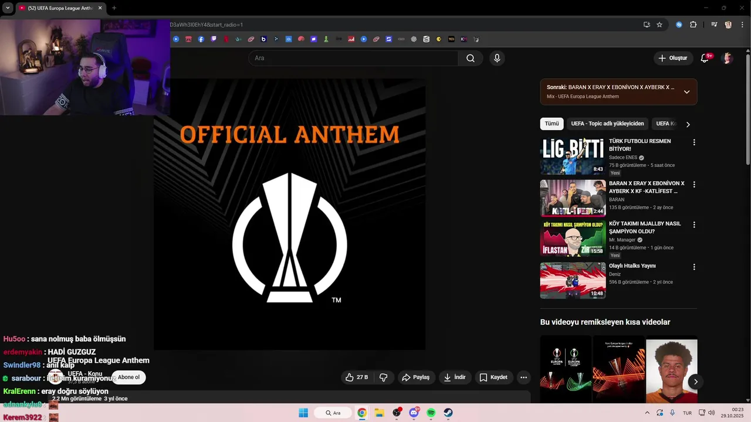Start voice search with the microphone icon

[497, 58]
